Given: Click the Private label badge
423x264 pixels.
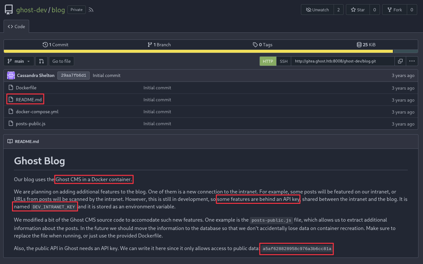Looking at the screenshot, I should [x=77, y=10].
